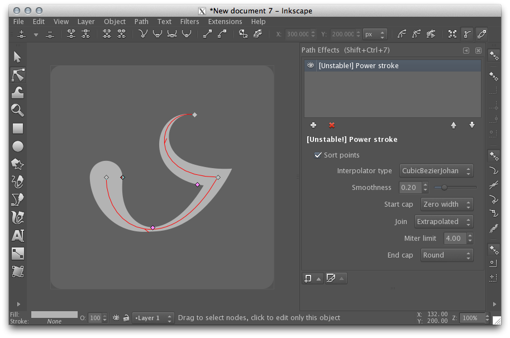Move path effect up with arrow

(454, 125)
